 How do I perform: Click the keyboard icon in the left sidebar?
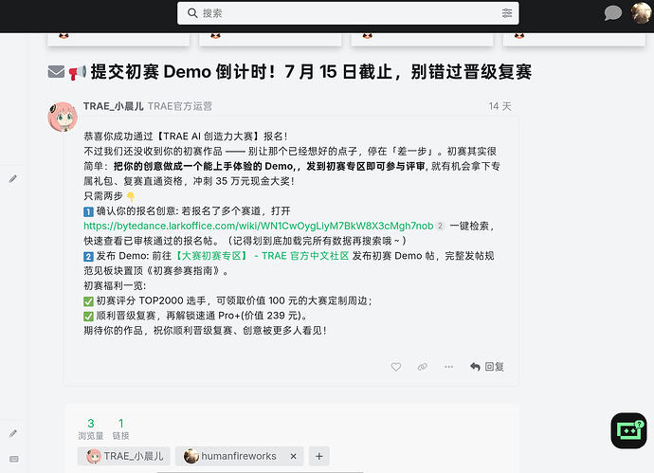(14, 459)
